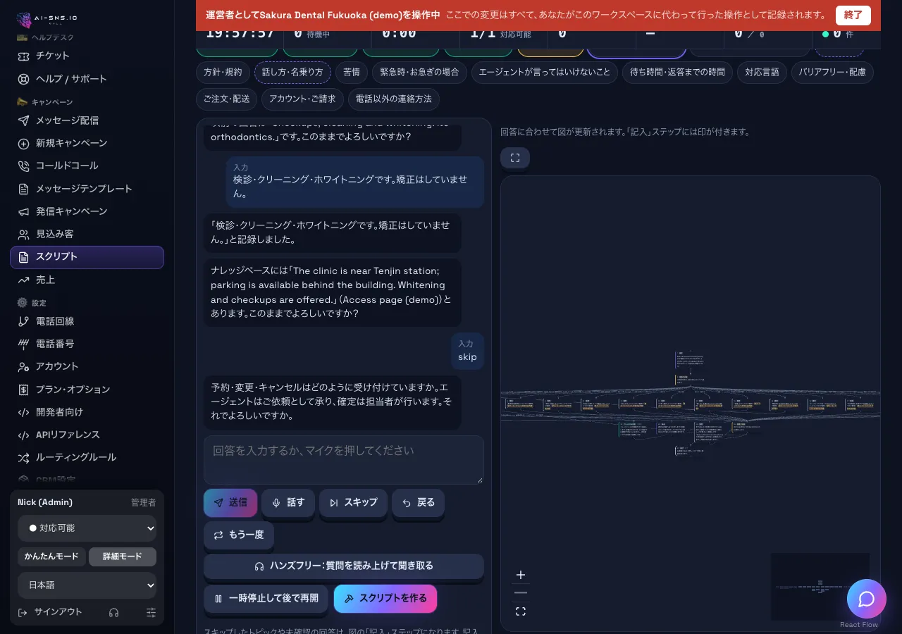Click the headset icon beside サインアウト
Image resolution: width=902 pixels, height=634 pixels.
(114, 612)
